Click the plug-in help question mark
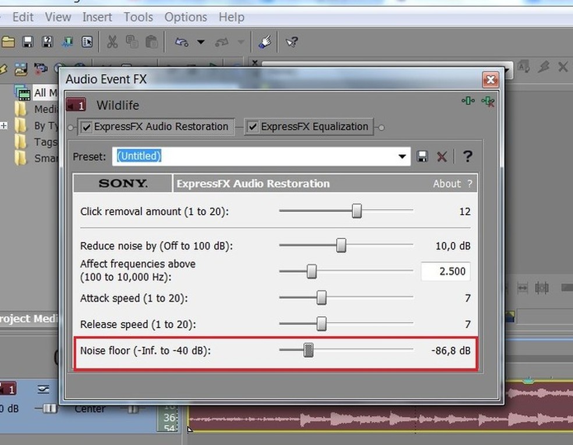The width and height of the screenshot is (573, 445). click(x=468, y=156)
